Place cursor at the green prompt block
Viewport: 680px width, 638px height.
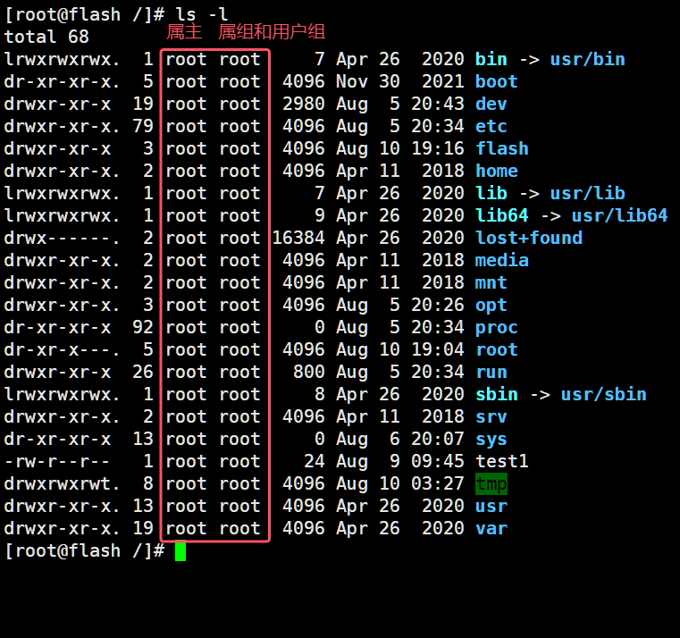(x=180, y=550)
